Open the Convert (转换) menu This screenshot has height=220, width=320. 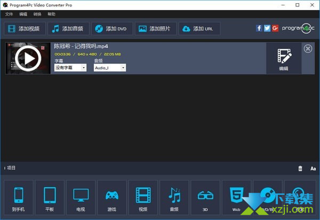click(x=37, y=14)
